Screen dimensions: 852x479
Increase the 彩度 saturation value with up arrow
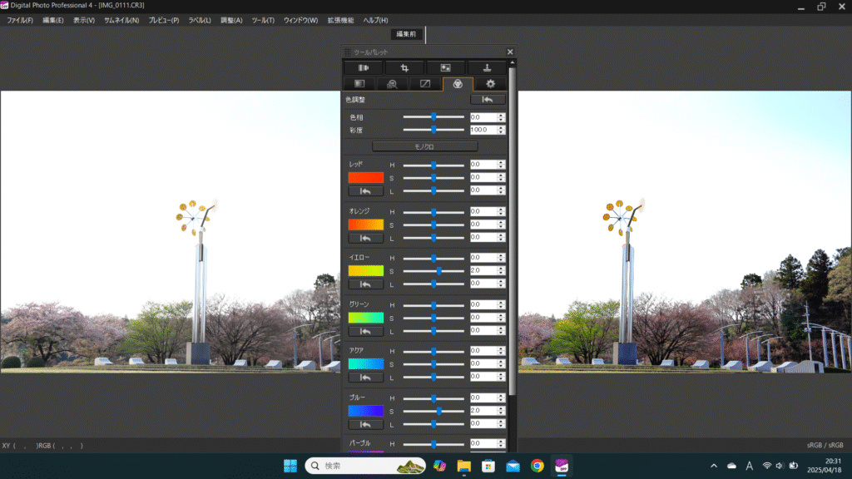tap(501, 127)
